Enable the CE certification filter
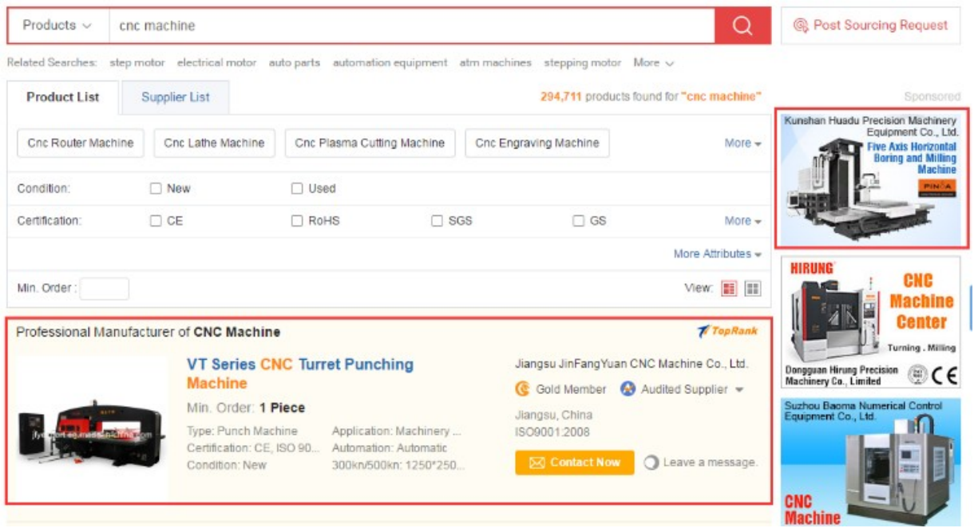Screen dimensions: 974x528 (156, 221)
